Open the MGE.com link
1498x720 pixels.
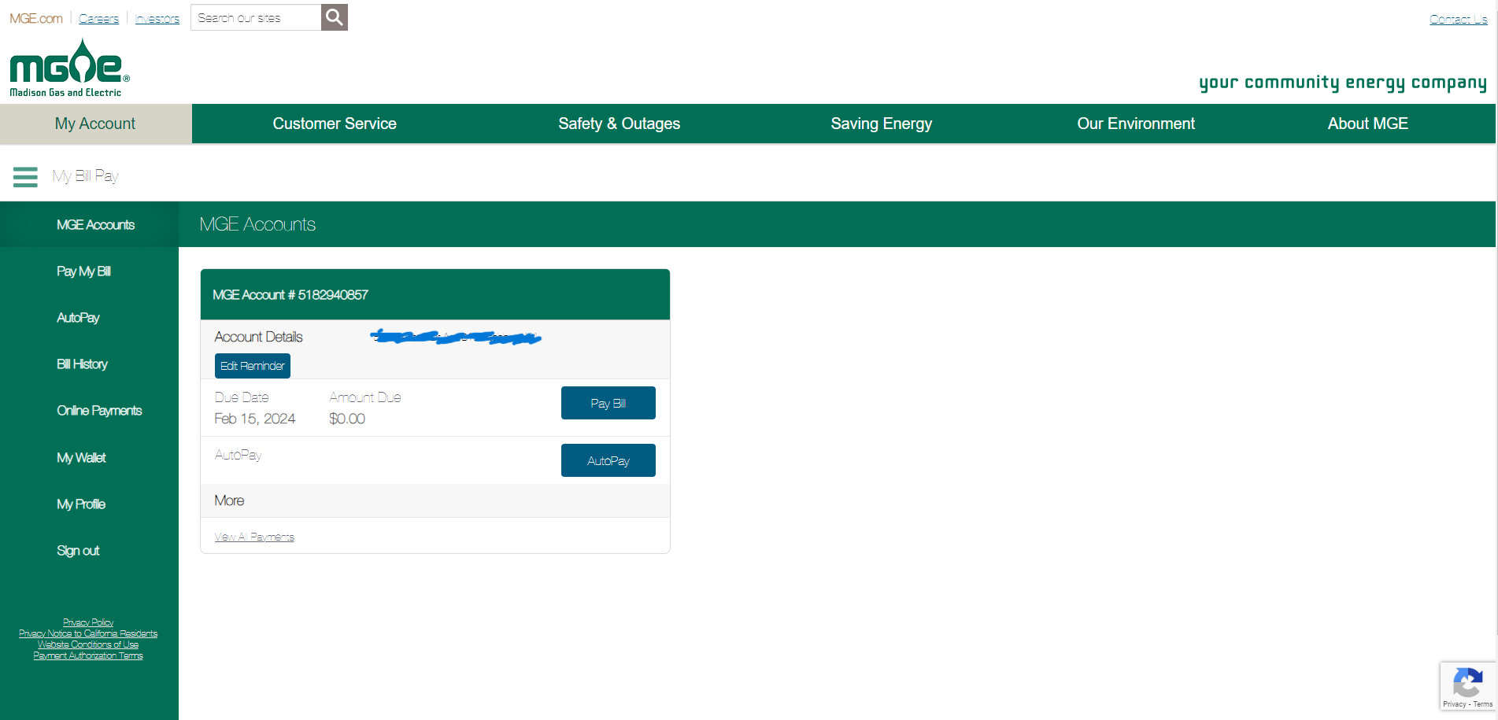coord(36,18)
